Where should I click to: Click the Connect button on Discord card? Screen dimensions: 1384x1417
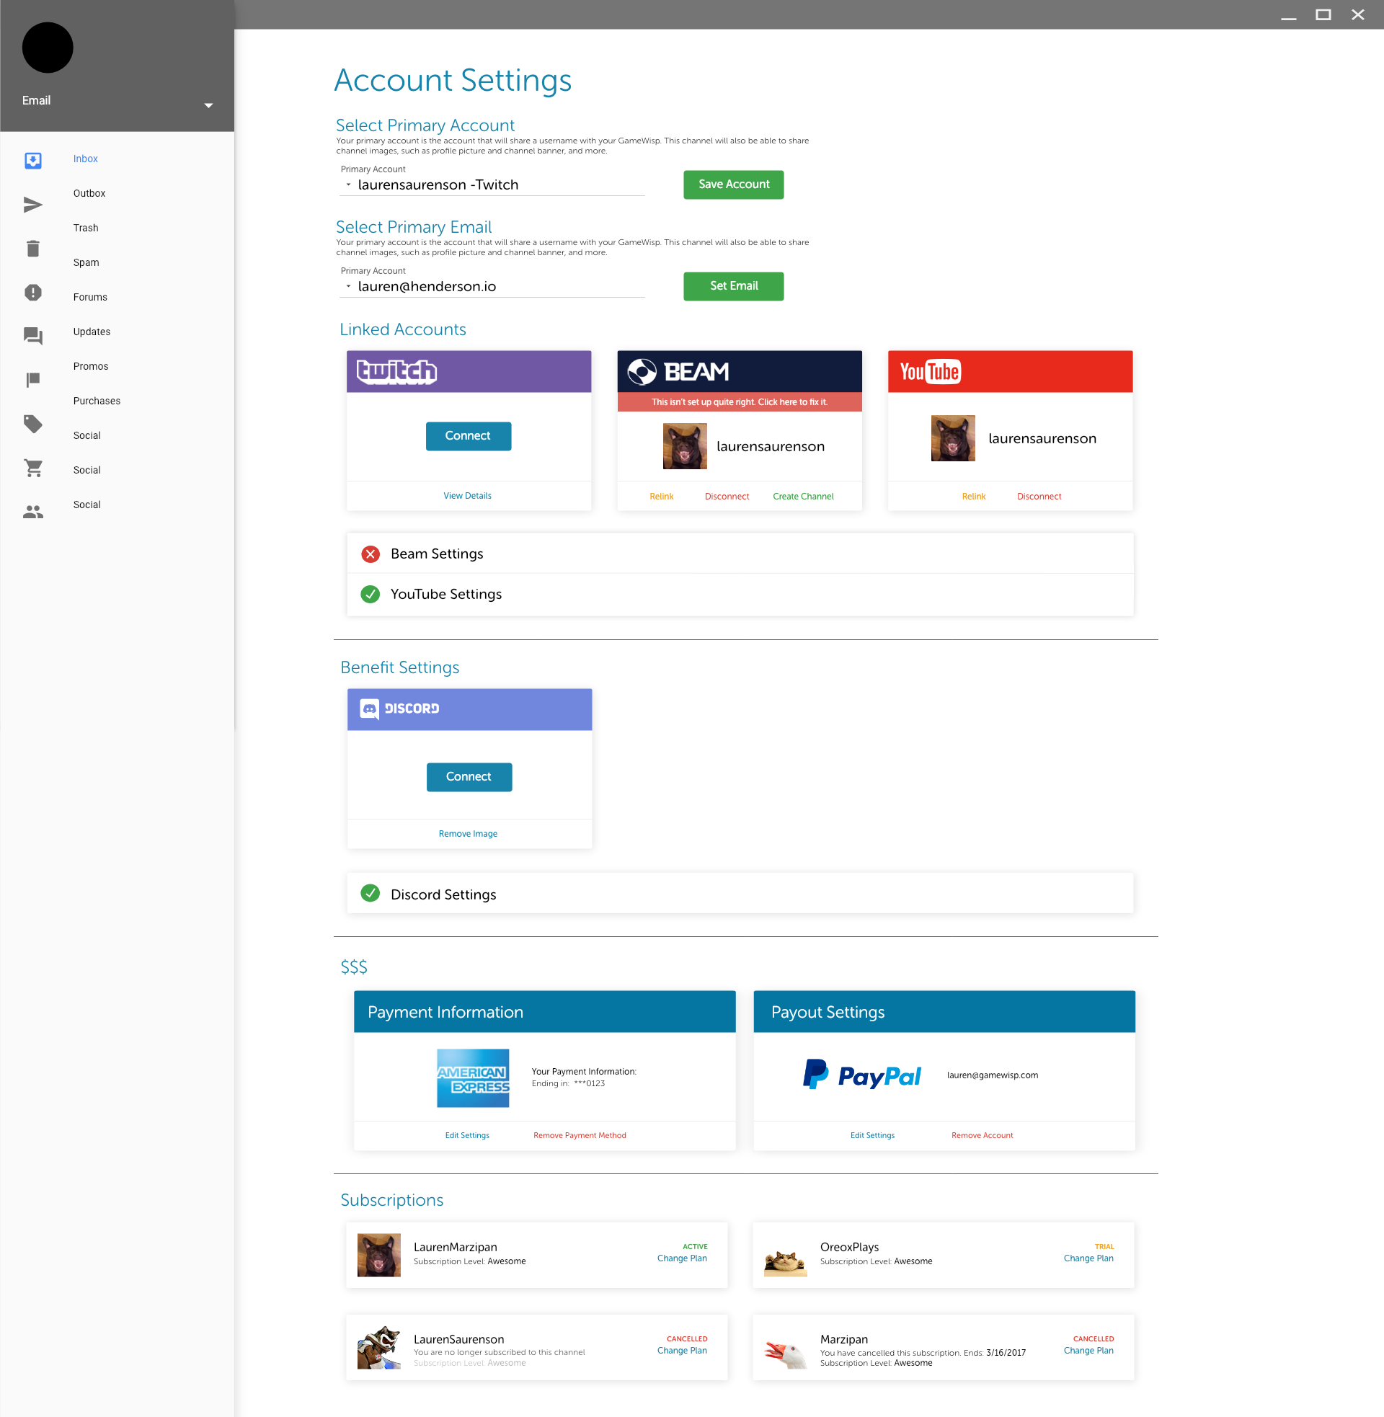(x=469, y=777)
